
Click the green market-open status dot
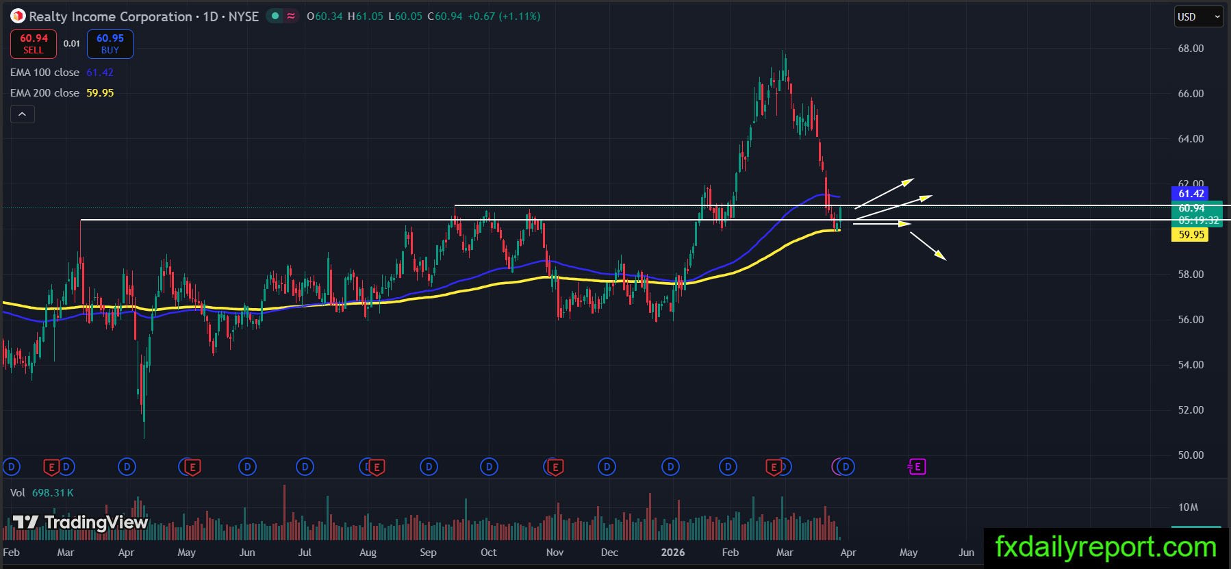(275, 16)
